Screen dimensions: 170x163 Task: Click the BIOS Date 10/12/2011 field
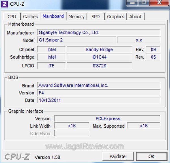click(99, 100)
